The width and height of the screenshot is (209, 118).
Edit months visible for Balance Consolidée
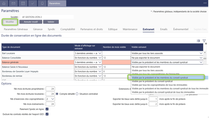pos(116,58)
